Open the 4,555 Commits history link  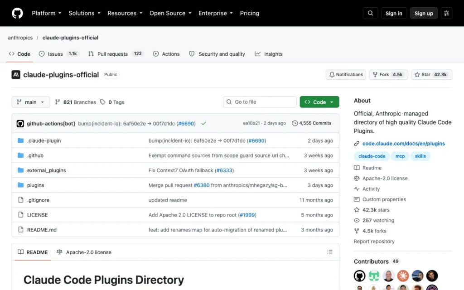pos(312,123)
